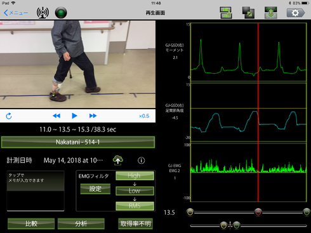Open the graph label switch icon
The image size is (311, 233).
coord(226,13)
